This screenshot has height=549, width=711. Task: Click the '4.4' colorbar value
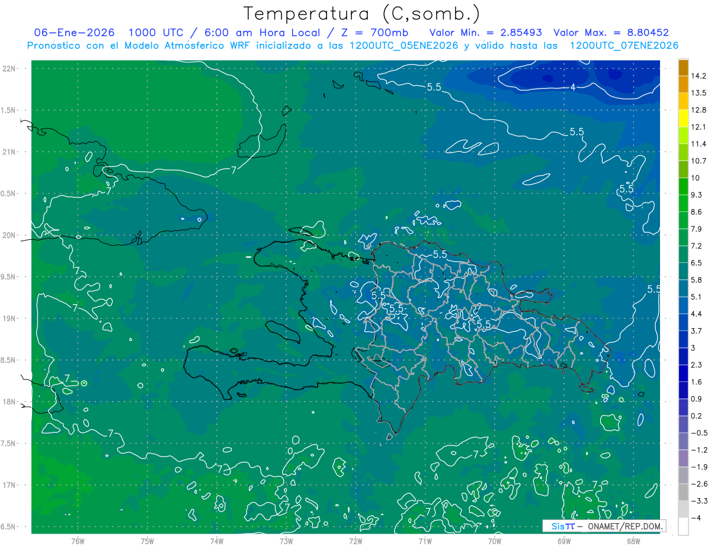697,314
